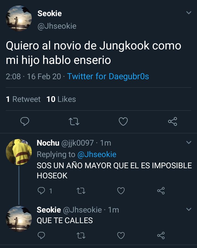Share Nochu's reply tweet

161,191
